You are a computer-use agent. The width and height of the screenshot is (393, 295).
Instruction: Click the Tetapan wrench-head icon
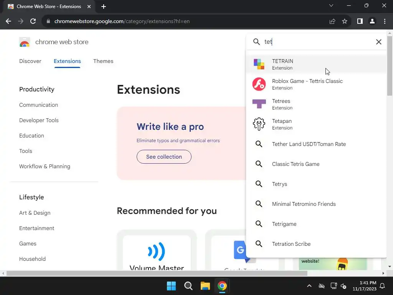(259, 124)
